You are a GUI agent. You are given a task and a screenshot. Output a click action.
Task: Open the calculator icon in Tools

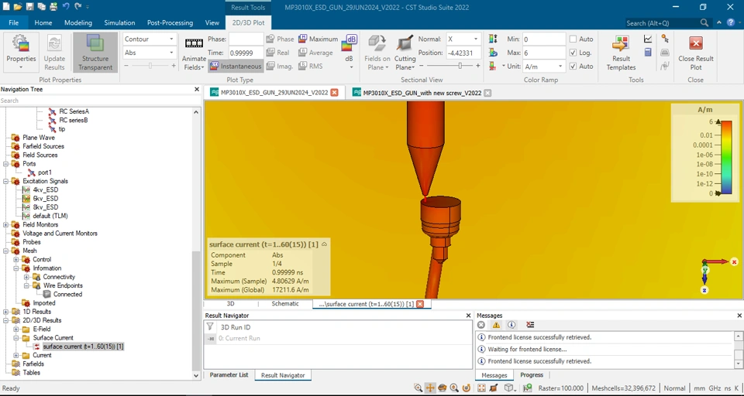point(648,53)
